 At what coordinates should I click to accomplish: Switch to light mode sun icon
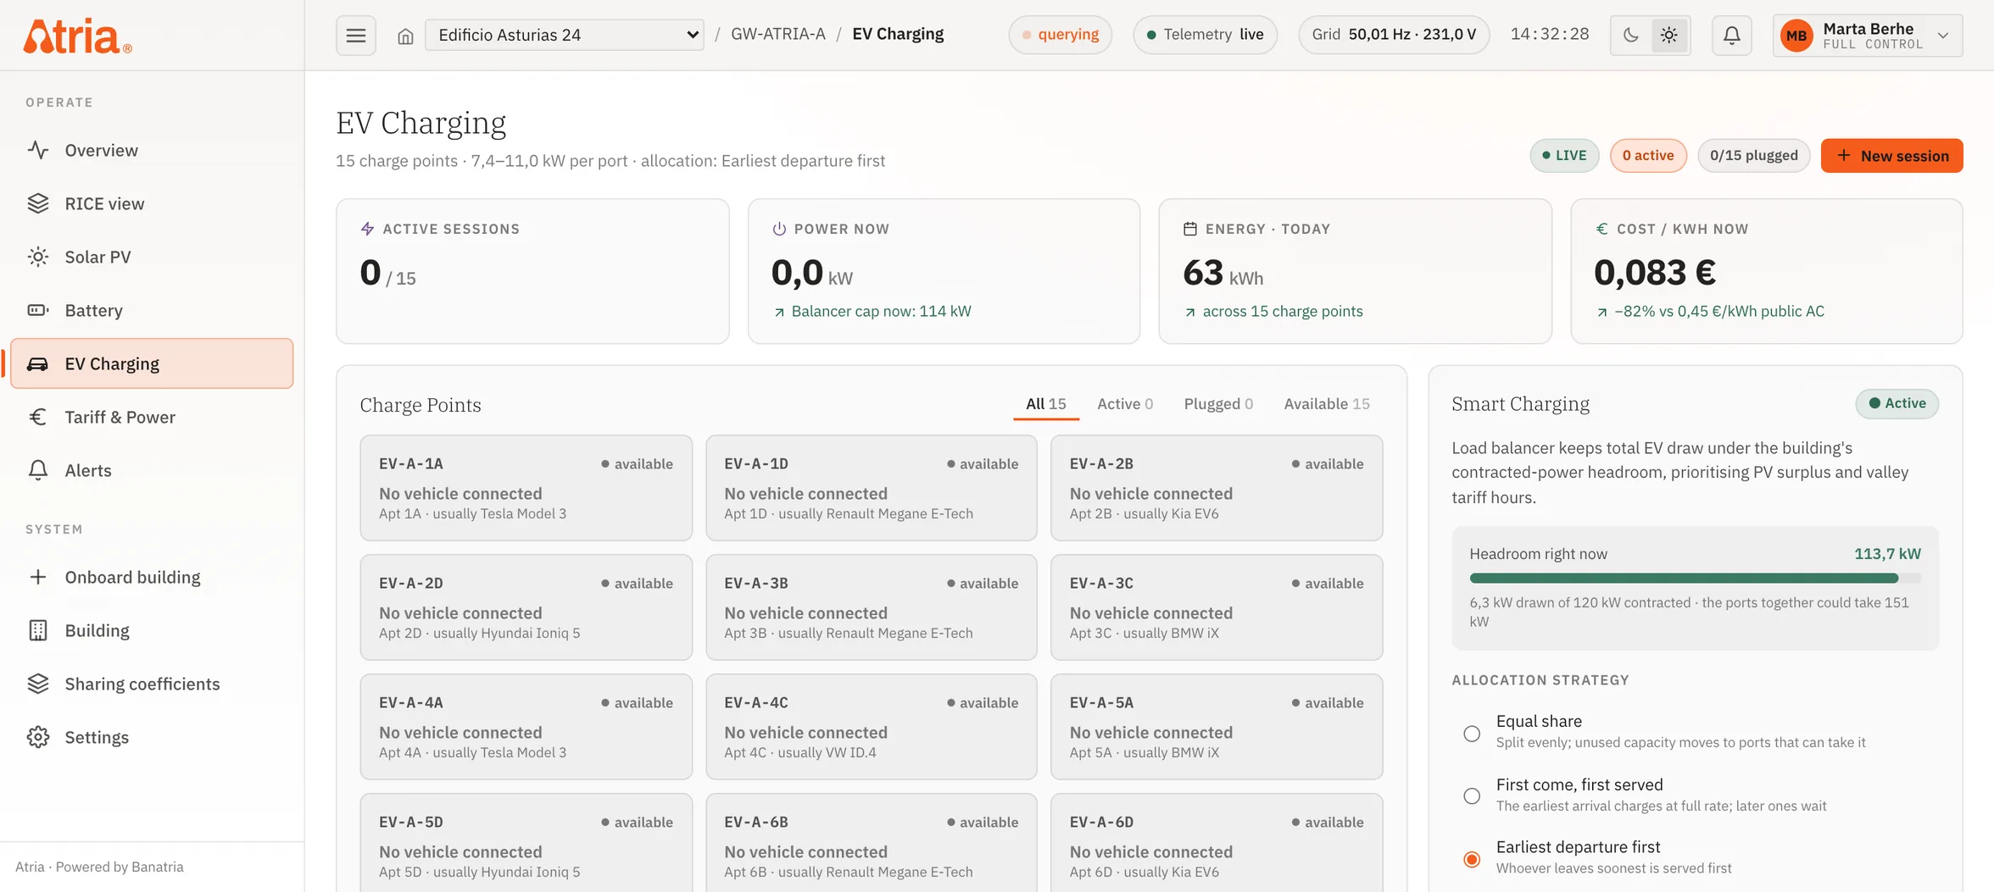tap(1669, 35)
